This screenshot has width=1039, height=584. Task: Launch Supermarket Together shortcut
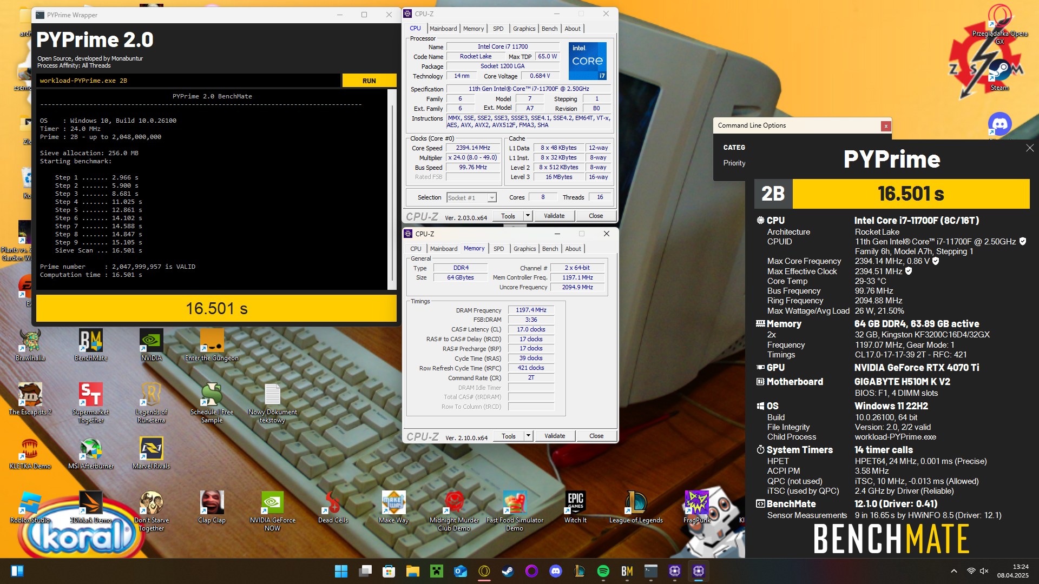(x=91, y=403)
